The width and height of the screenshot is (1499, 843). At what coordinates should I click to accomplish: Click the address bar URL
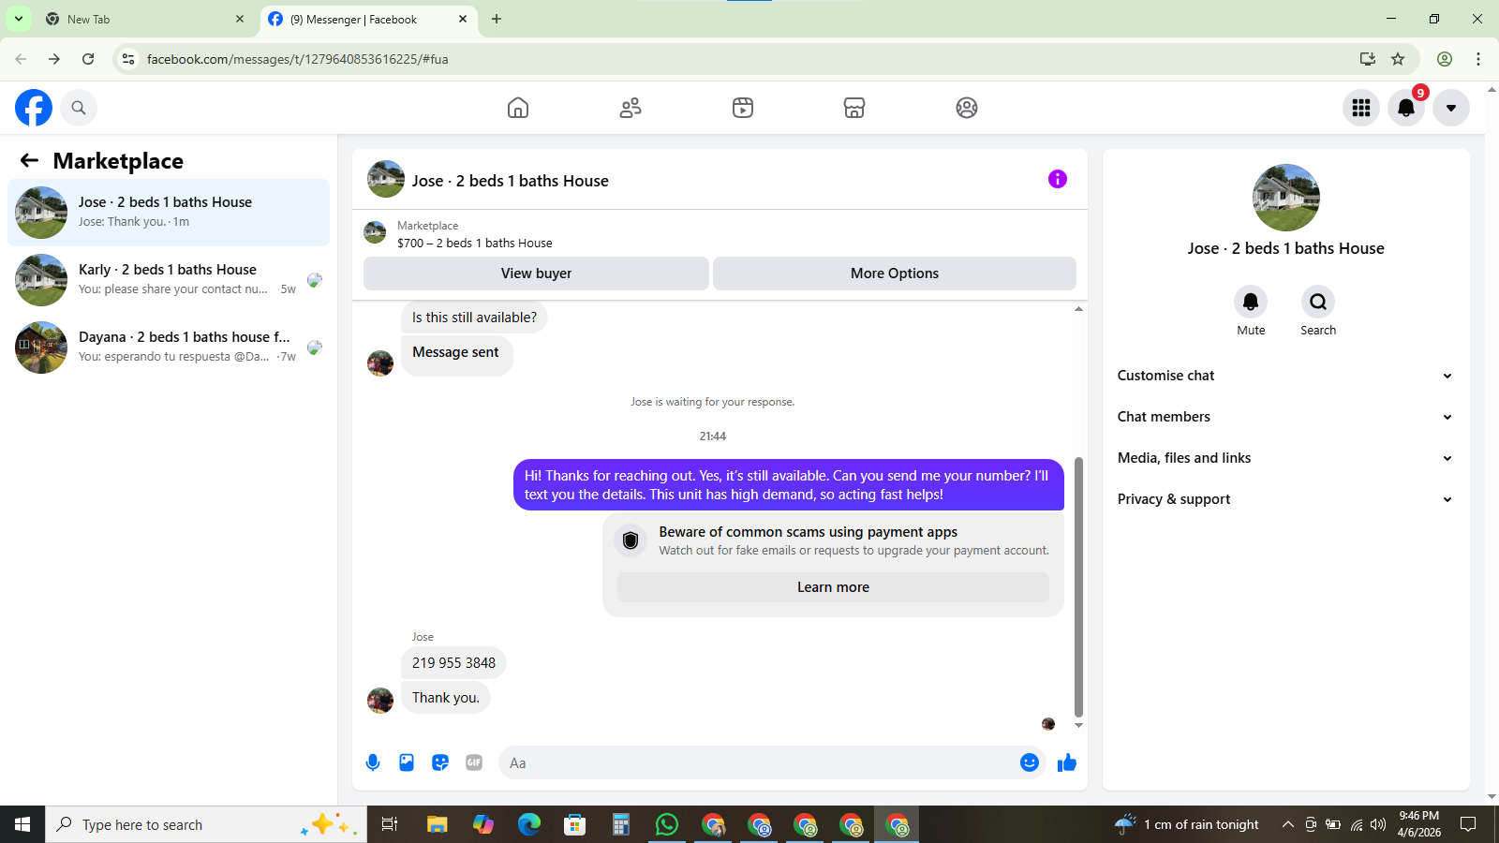[x=298, y=59]
